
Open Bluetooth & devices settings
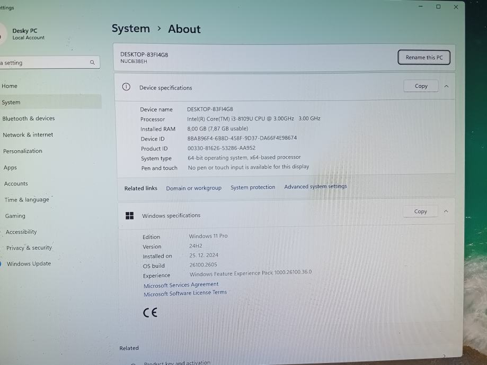pos(28,118)
